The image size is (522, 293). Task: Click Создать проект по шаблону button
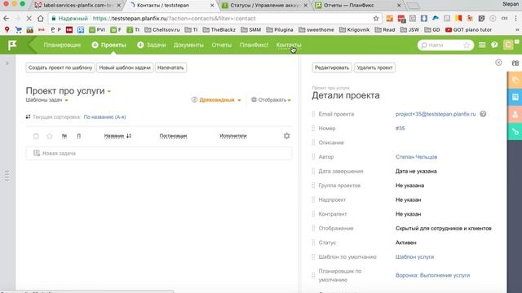pos(60,68)
